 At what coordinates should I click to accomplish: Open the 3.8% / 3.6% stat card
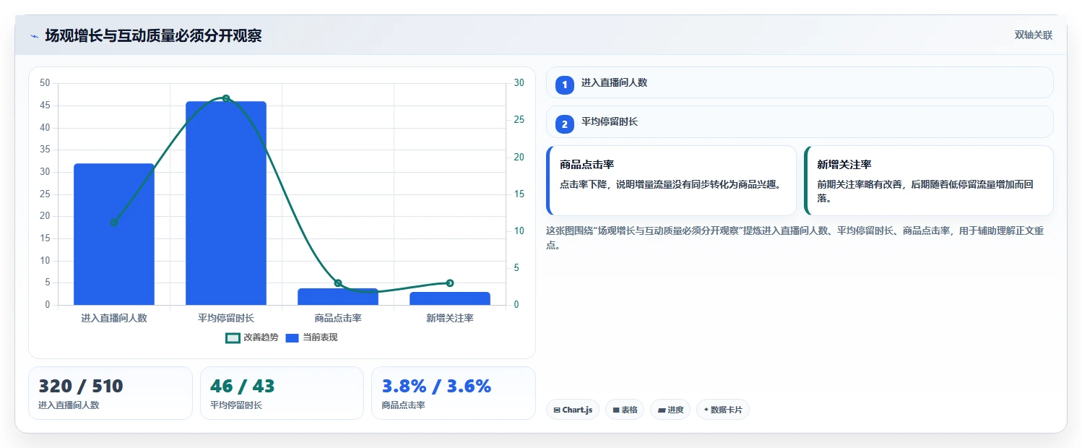tap(454, 393)
